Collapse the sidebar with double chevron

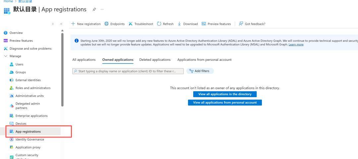pyautogui.click(x=61, y=24)
